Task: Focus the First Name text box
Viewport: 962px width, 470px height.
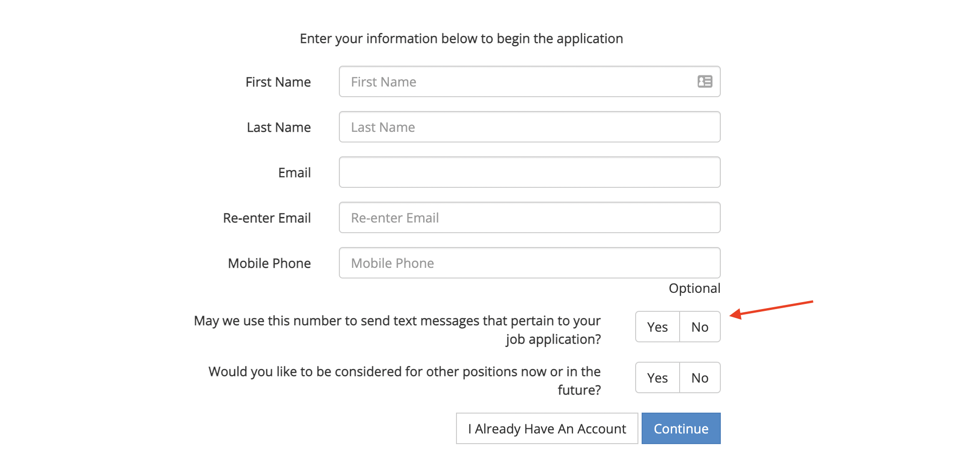Action: 518,82
